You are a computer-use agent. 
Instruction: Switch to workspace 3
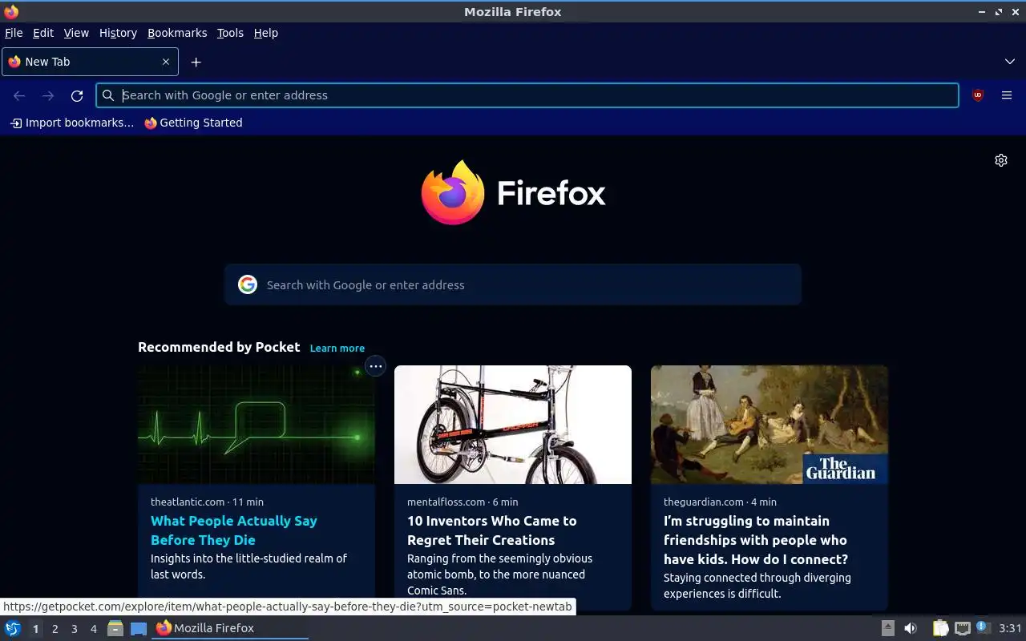coord(75,629)
